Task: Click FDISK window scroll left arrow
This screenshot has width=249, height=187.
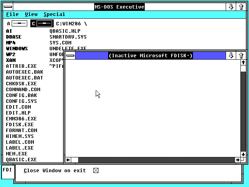Action: pyautogui.click(x=68, y=160)
